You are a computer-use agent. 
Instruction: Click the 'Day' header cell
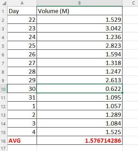click(22, 11)
